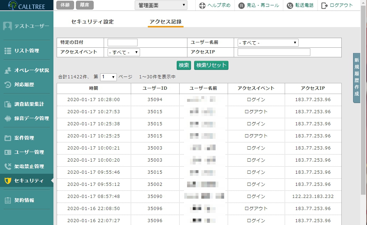
Task: Select the セキュリティ shield icon
Action: pos(8,180)
